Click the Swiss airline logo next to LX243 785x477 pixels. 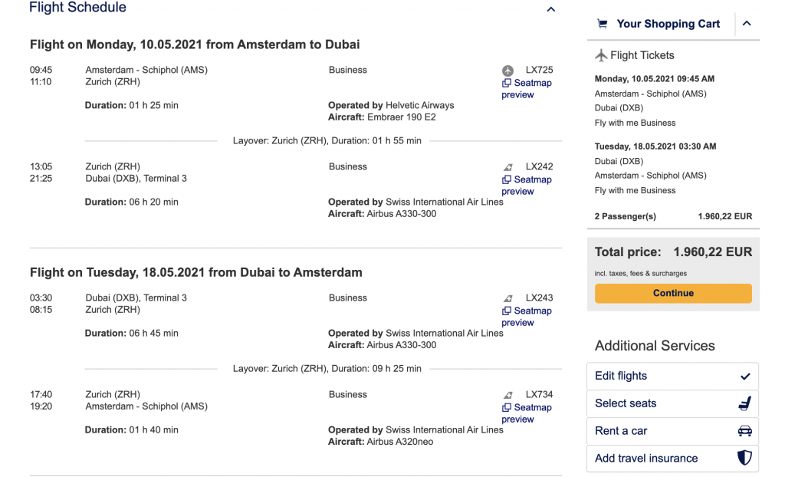click(507, 298)
